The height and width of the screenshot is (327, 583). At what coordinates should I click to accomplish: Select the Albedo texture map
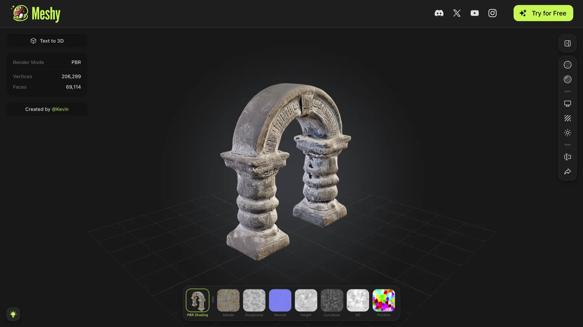228,300
